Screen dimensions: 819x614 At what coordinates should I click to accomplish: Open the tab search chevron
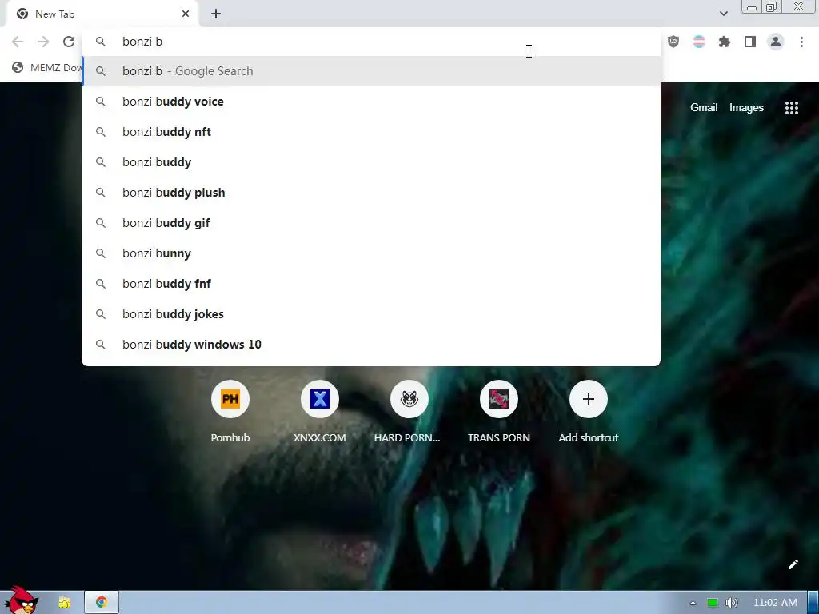pos(723,14)
